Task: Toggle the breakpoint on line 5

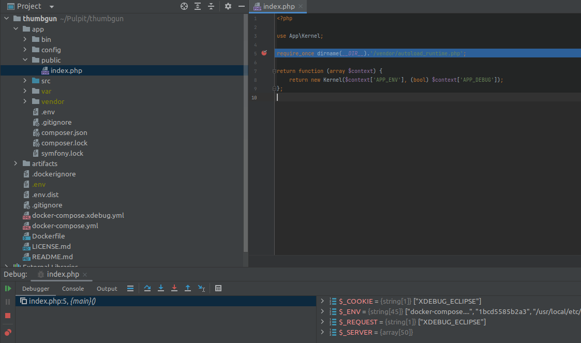Action: tap(264, 53)
